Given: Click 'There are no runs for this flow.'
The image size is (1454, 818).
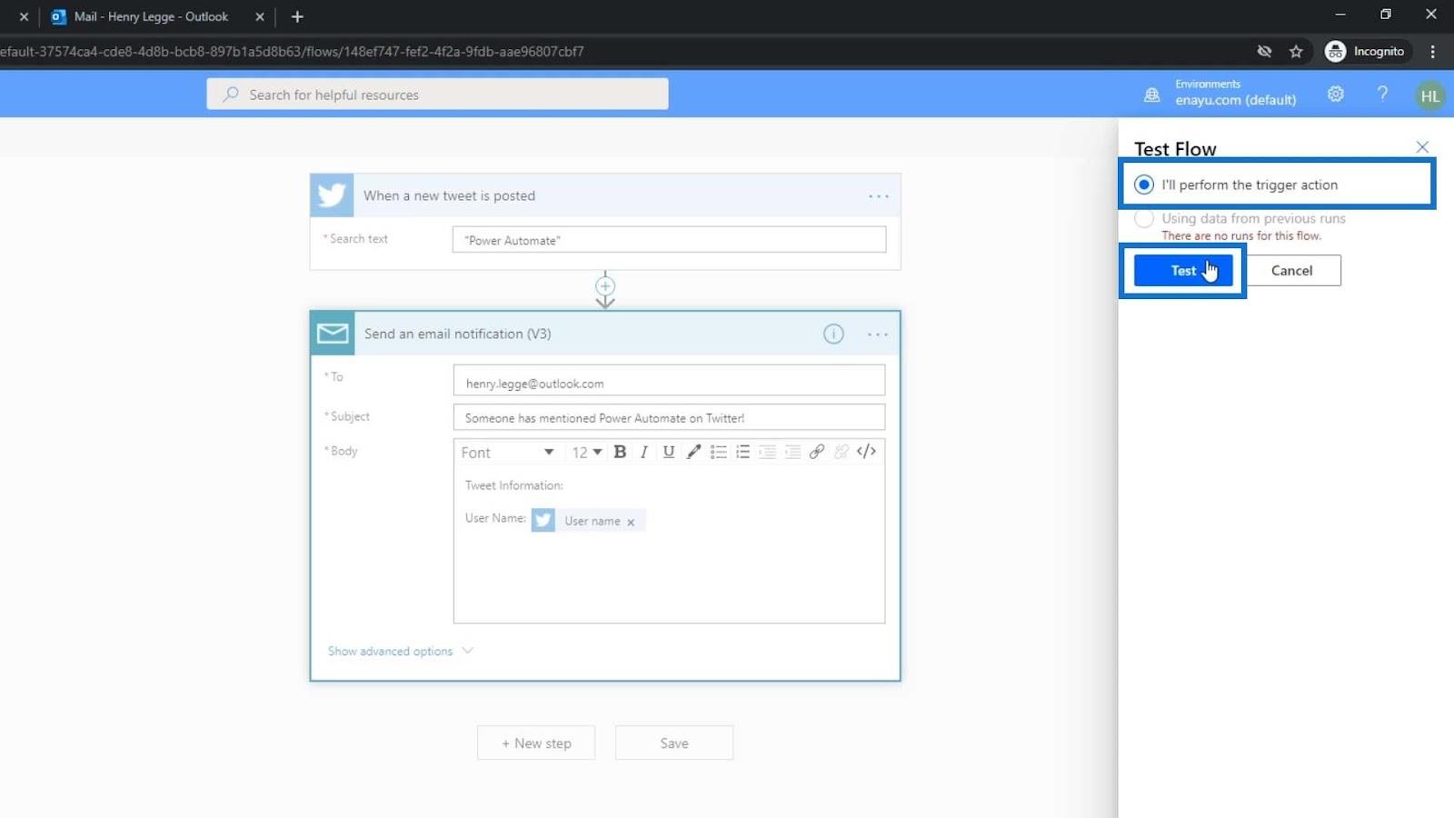Looking at the screenshot, I should 1241,235.
